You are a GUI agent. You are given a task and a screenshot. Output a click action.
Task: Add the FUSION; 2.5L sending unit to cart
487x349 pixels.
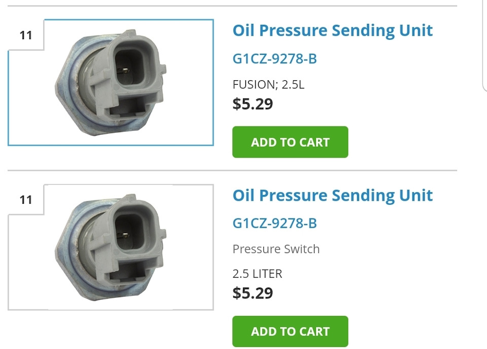pos(290,142)
